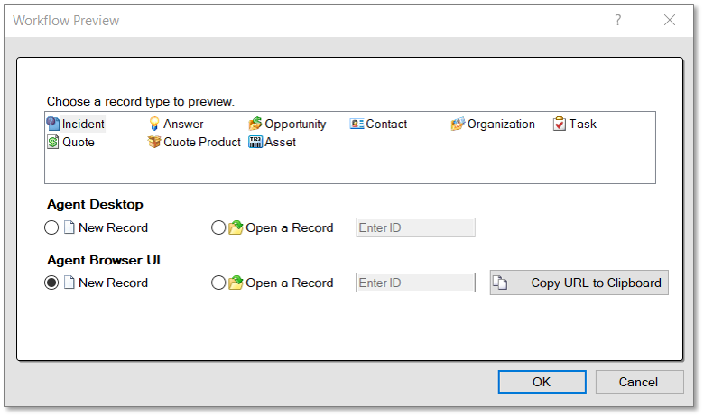Close the Workflow Preview dialog
The height and width of the screenshot is (417, 704).
pyautogui.click(x=670, y=20)
